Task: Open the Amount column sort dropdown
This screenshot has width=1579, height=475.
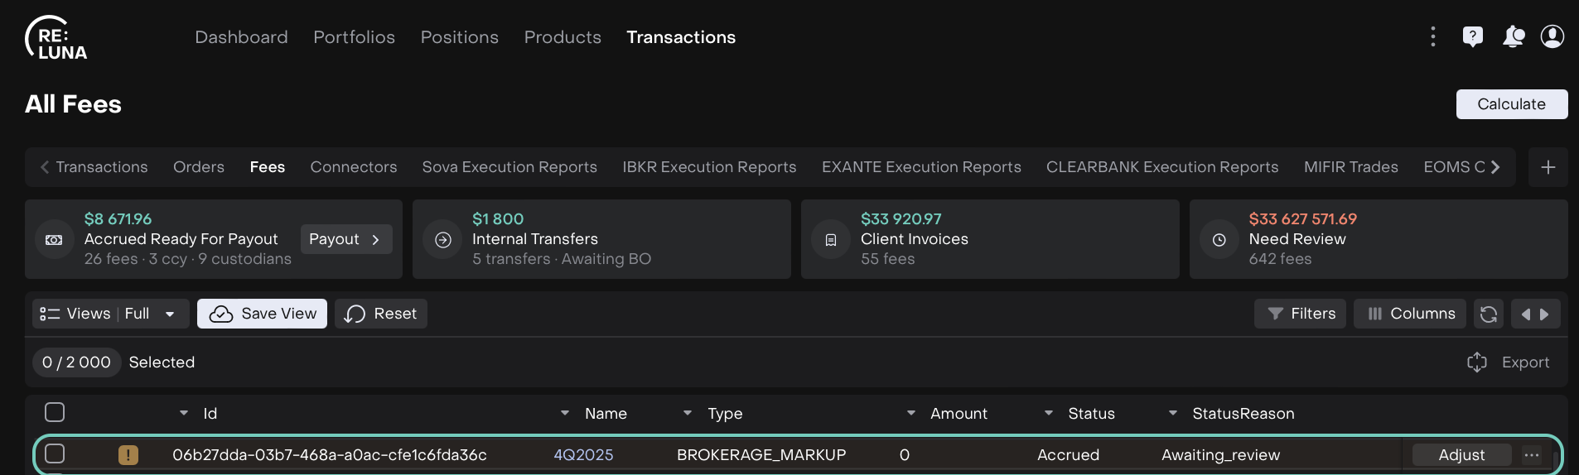Action: click(910, 413)
